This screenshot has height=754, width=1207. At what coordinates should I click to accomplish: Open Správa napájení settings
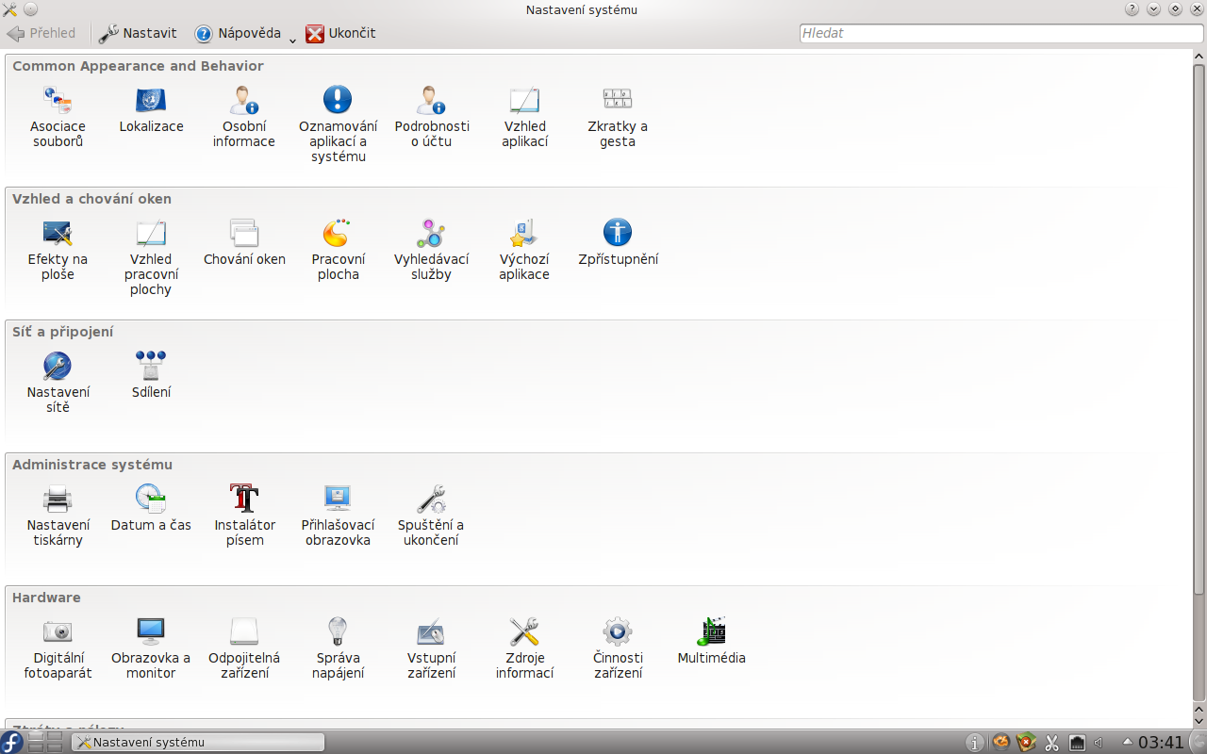coord(338,648)
